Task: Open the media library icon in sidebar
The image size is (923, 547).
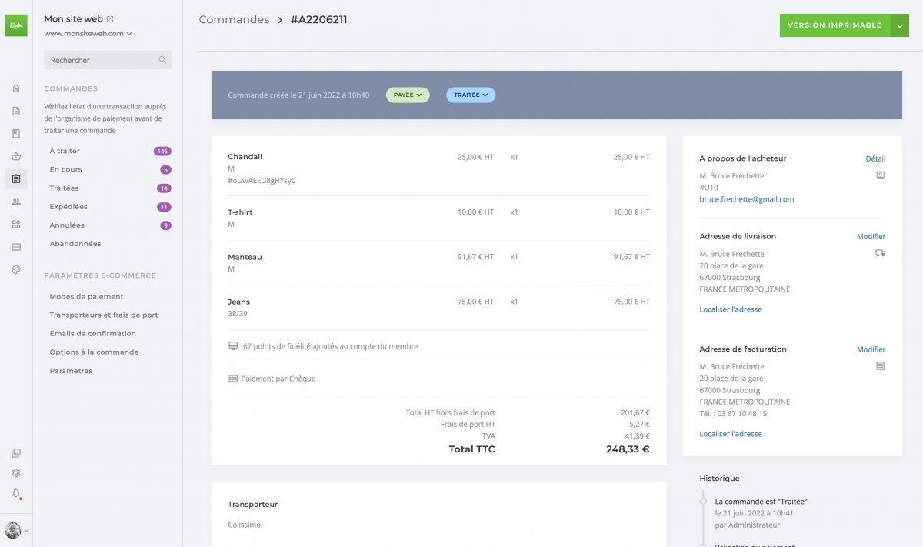Action: tap(16, 453)
